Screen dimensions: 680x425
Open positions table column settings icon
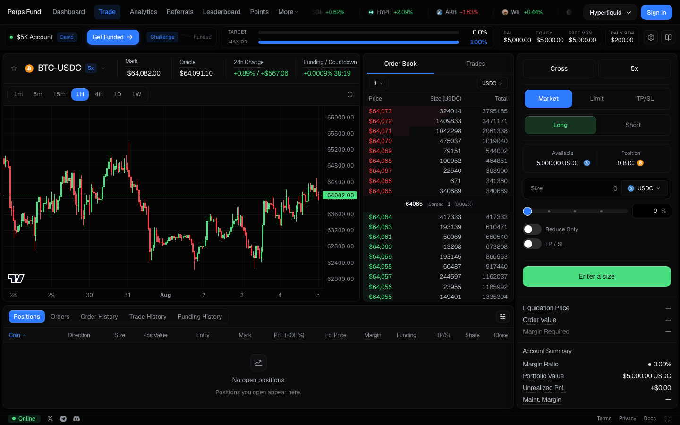click(x=502, y=317)
